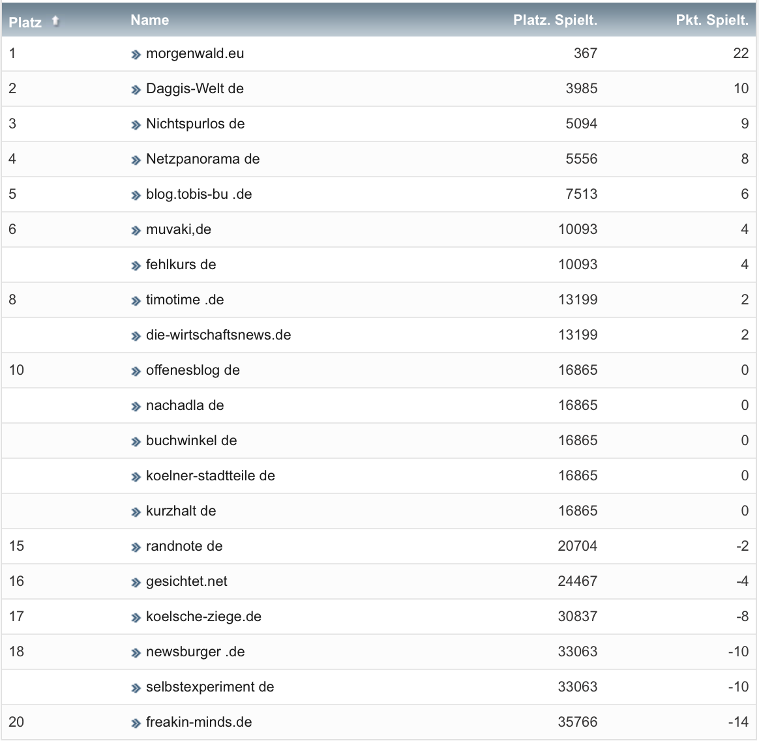759x743 pixels.
Task: Open the newsburger .de link
Action: [x=196, y=652]
